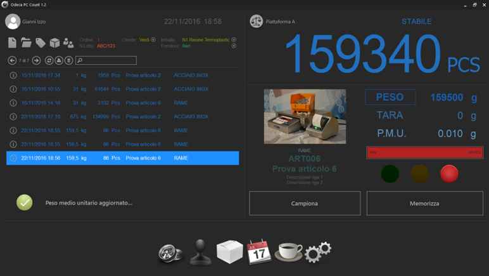Click the STABILE status text
The height and width of the screenshot is (276, 489).
417,22
